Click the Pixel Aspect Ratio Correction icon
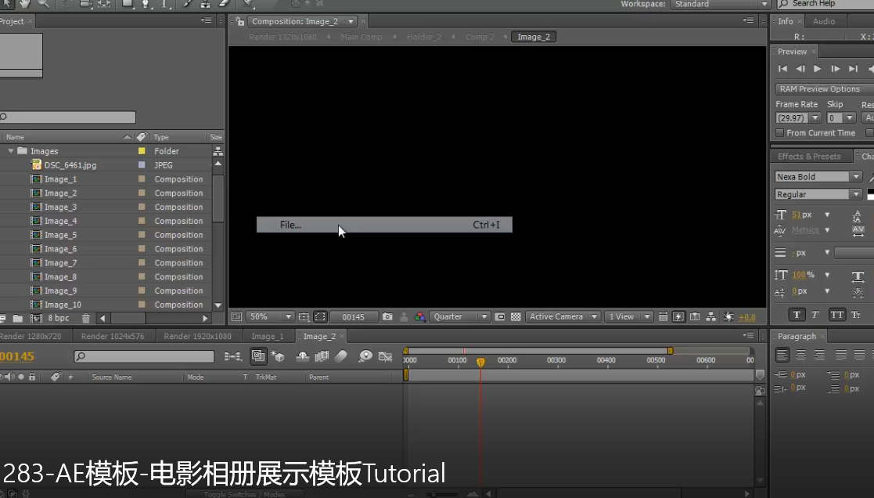The height and width of the screenshot is (498, 874). [663, 317]
